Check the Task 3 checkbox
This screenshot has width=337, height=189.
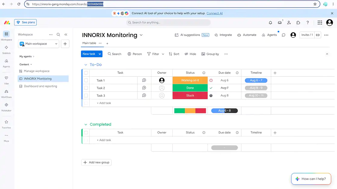click(x=86, y=96)
